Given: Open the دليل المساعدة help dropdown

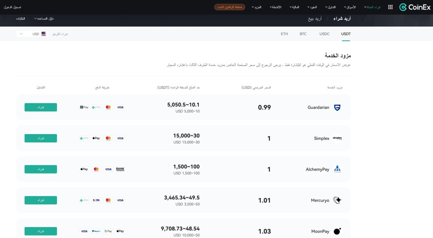Looking at the screenshot, I should (x=44, y=18).
